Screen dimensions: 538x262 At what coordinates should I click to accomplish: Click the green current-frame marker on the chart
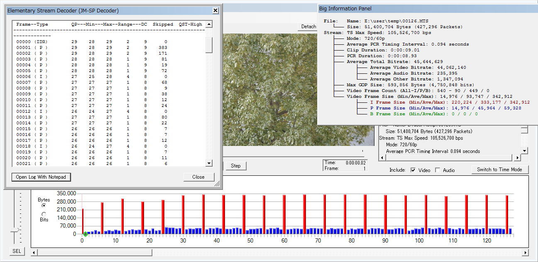[85, 234]
